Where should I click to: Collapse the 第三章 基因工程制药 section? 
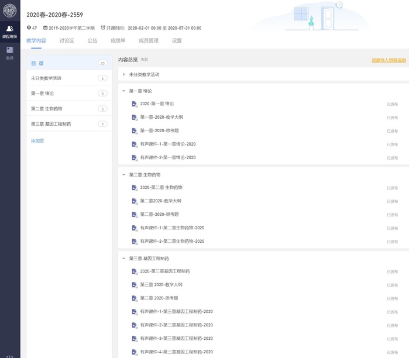[x=123, y=259]
